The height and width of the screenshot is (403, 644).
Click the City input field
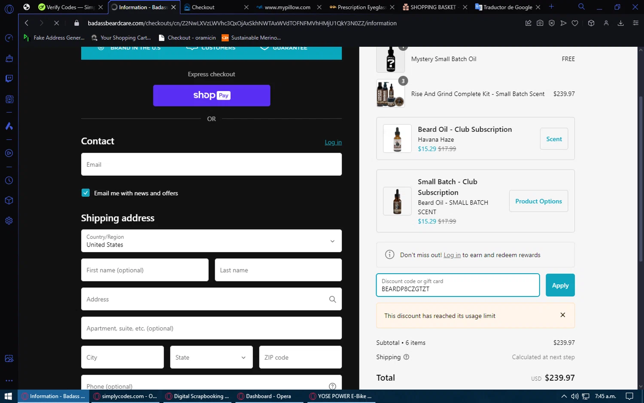pos(122,357)
